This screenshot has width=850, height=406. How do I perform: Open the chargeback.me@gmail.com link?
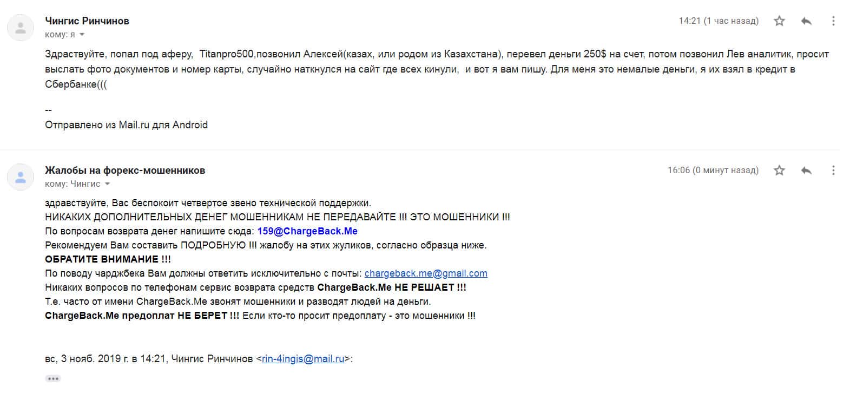(x=426, y=273)
